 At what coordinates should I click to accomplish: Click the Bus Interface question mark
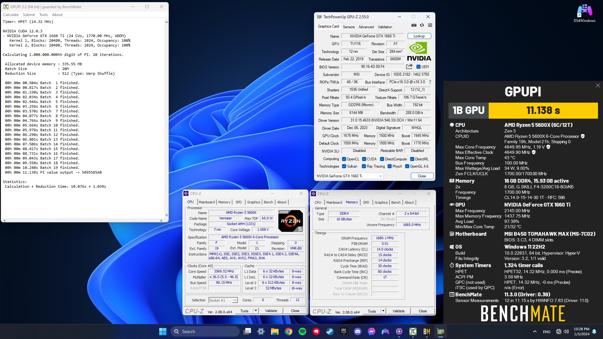click(x=430, y=82)
